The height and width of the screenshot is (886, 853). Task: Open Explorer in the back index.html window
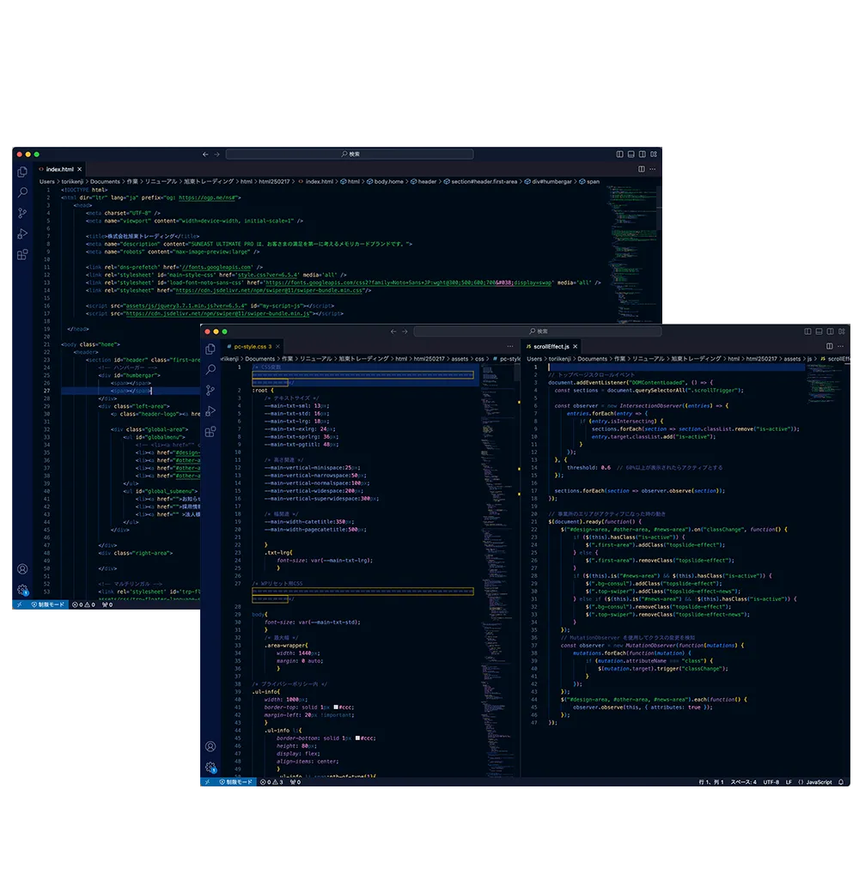coord(22,172)
